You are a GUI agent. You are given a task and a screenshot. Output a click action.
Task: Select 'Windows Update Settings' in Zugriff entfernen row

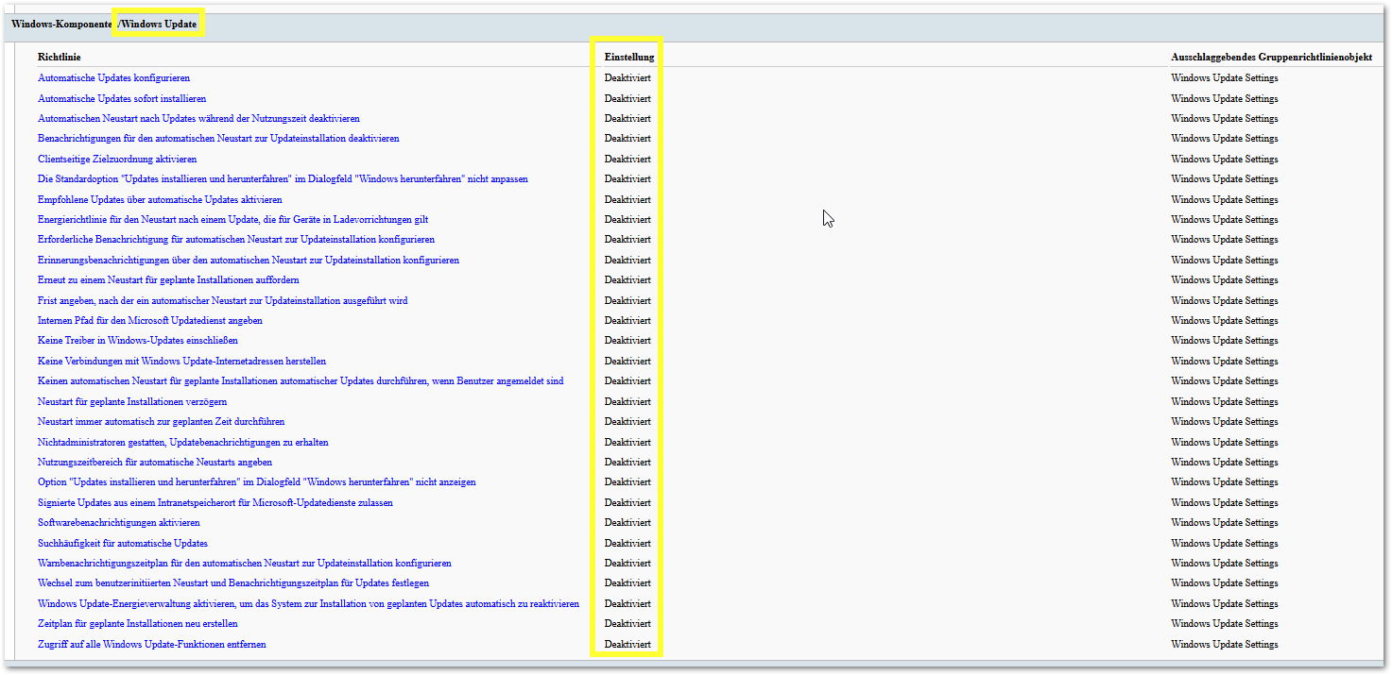[x=1225, y=645]
